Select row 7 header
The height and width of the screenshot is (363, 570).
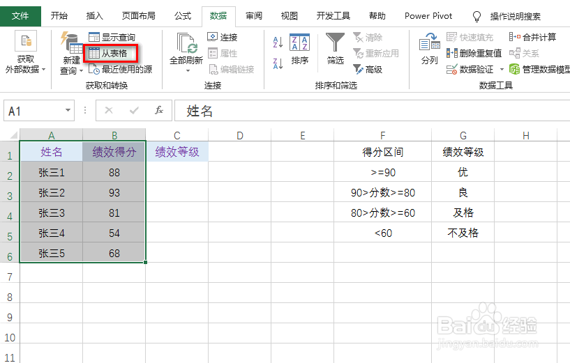click(x=10, y=277)
